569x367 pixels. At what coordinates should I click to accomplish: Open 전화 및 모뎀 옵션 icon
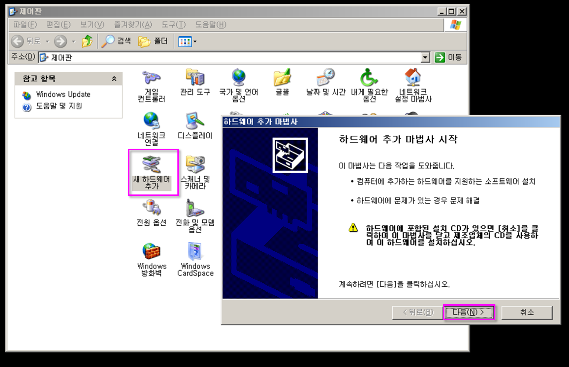click(x=195, y=216)
